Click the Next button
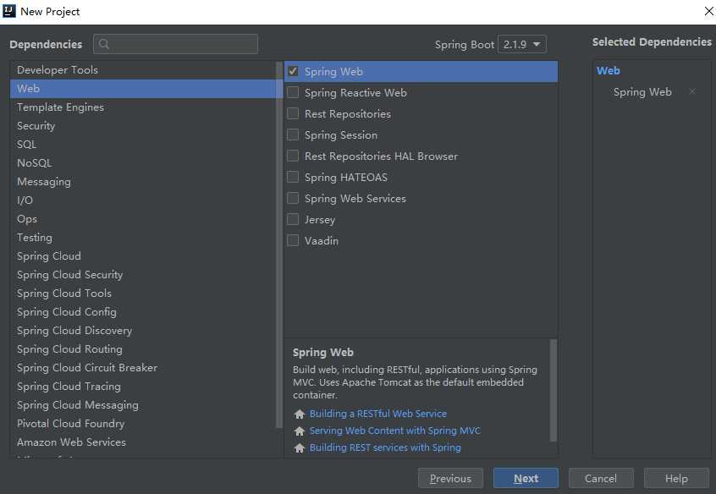 [x=526, y=479]
